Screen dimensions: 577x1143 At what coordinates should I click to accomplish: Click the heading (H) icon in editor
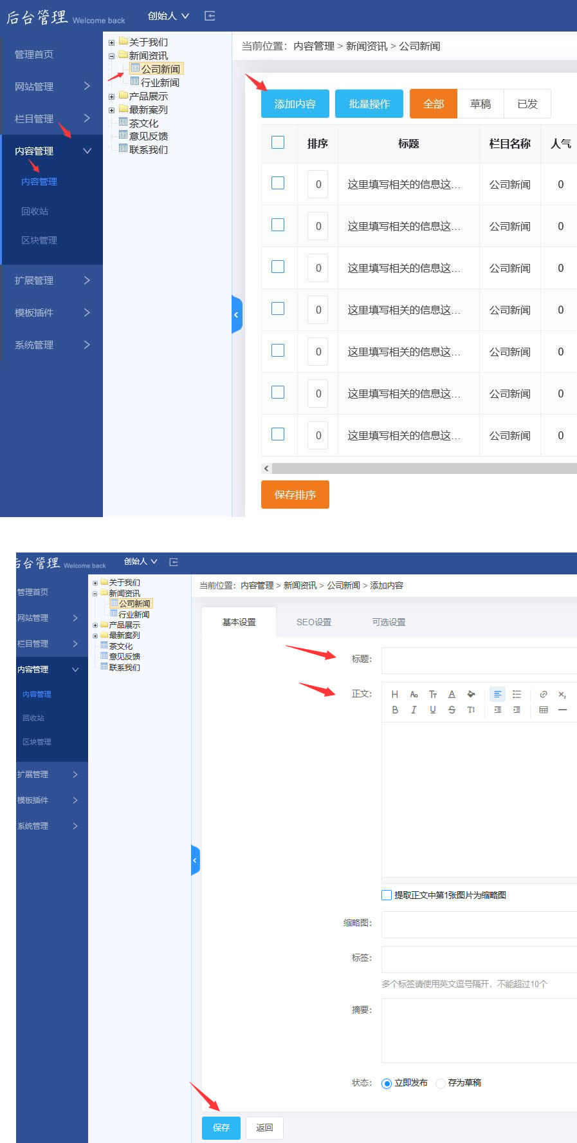(395, 694)
